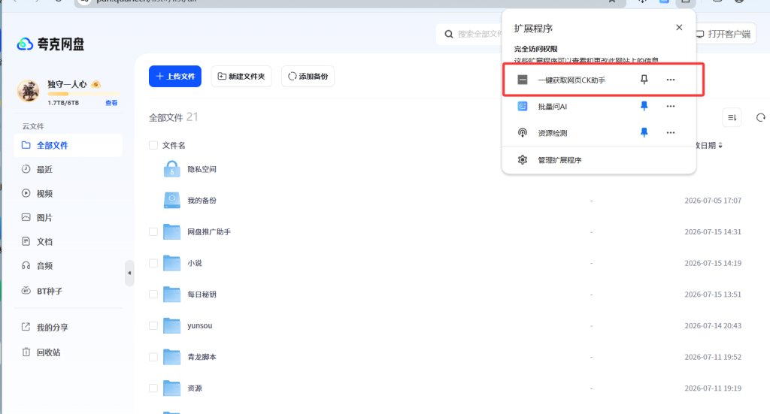The width and height of the screenshot is (770, 414).
Task: Tick the checkbox for 资源 folder
Action: pyautogui.click(x=153, y=388)
